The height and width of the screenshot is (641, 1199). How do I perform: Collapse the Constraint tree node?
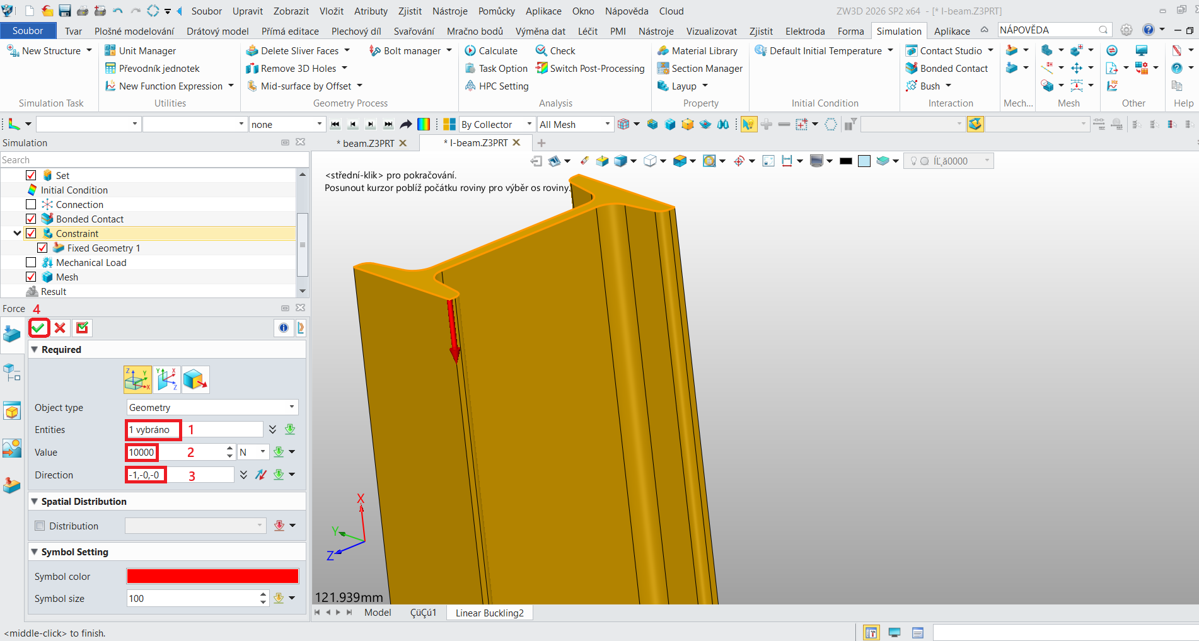pyautogui.click(x=17, y=233)
